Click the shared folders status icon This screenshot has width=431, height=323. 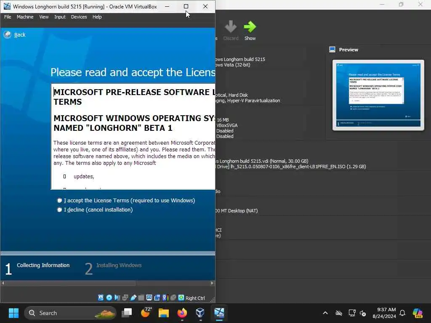pos(141,298)
